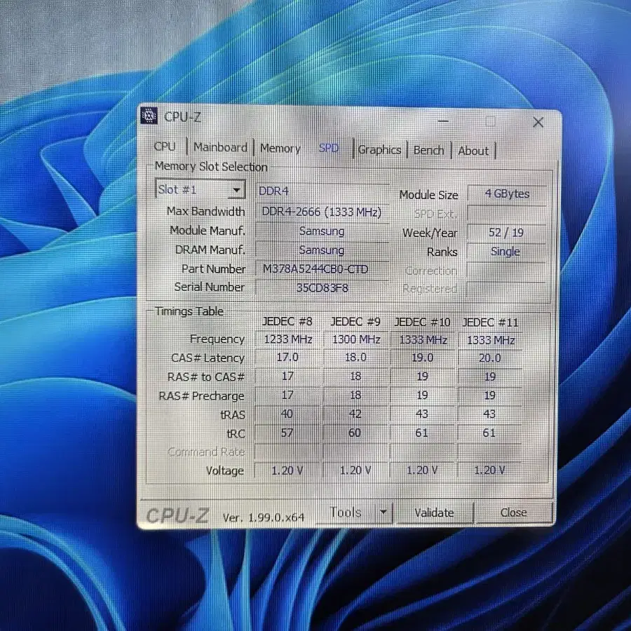The height and width of the screenshot is (631, 631).
Task: Open the Memory tab
Action: tap(280, 148)
